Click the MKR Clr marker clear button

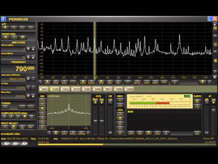(120, 100)
